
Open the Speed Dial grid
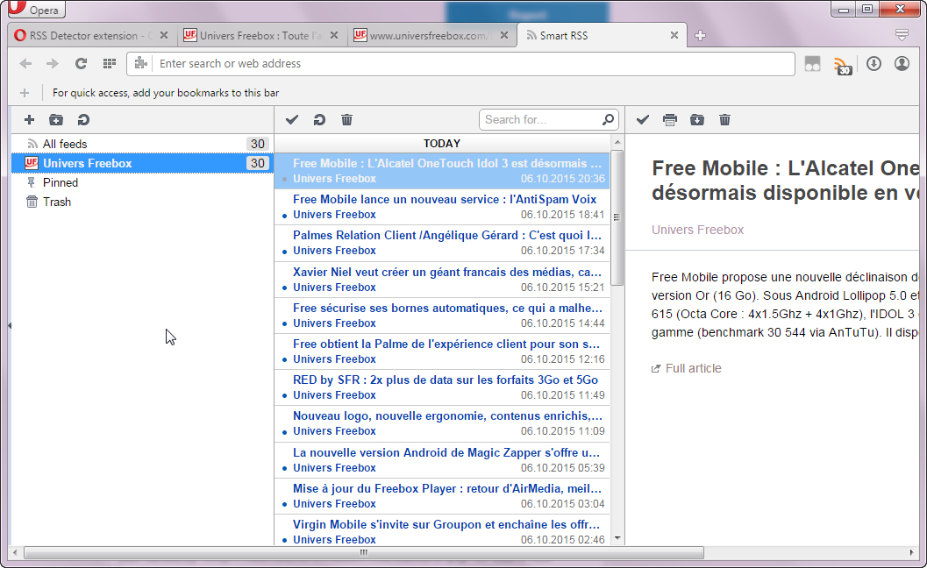(110, 64)
